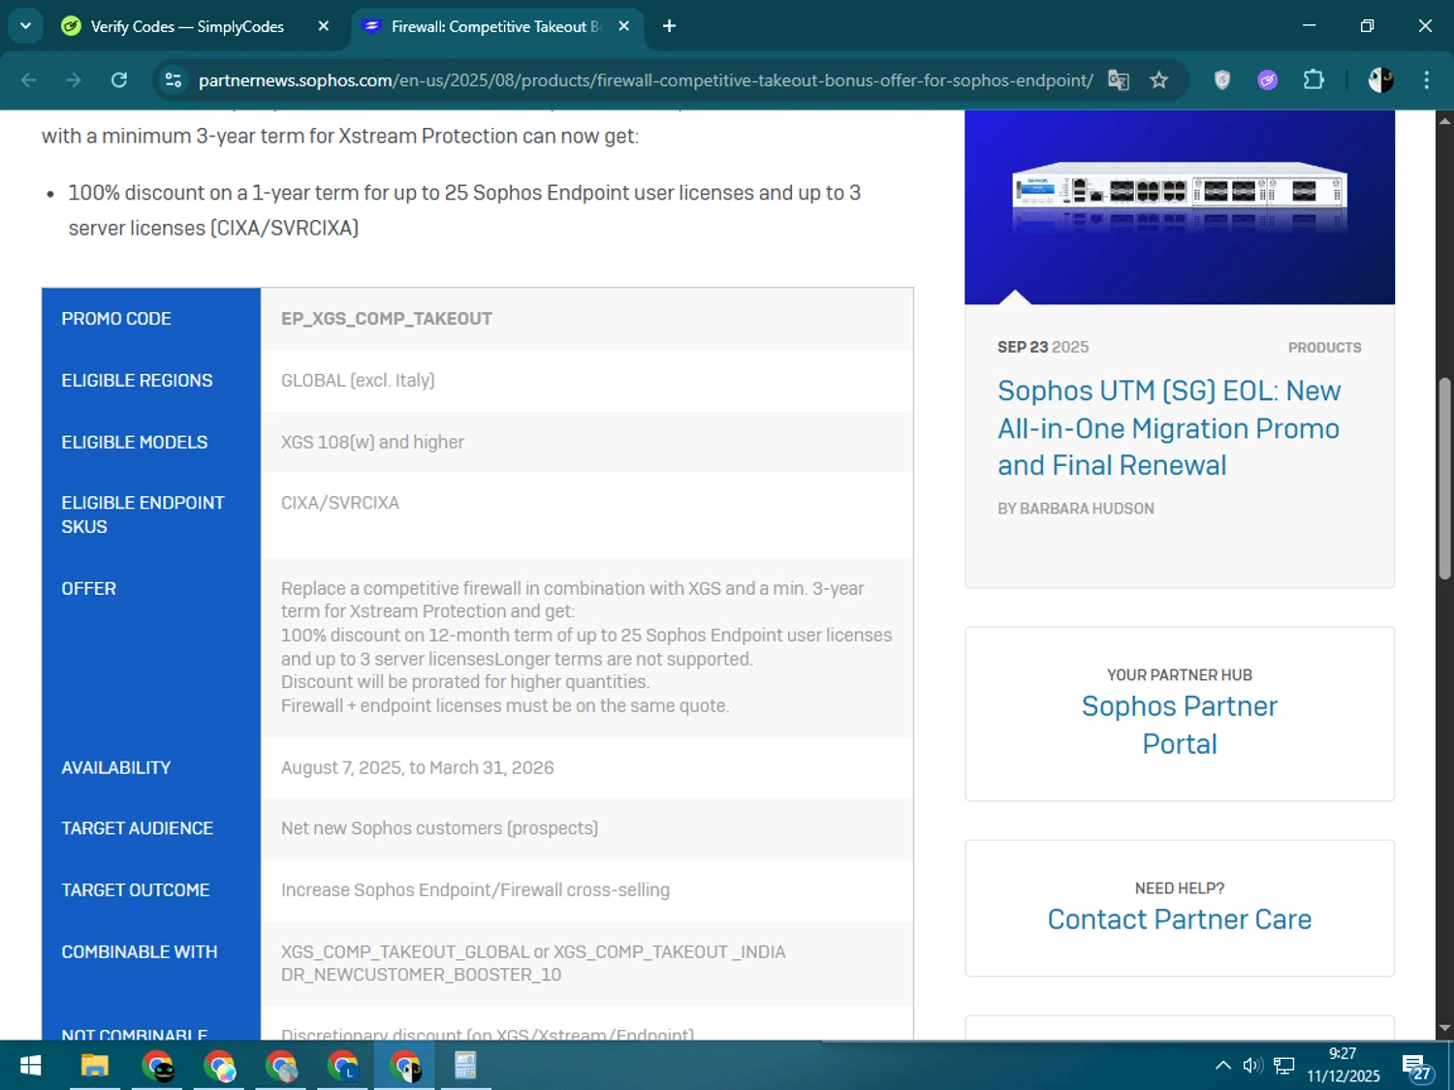1454x1090 pixels.
Task: Open the Sophos UTM (SG) EOL article
Action: 1169,428
